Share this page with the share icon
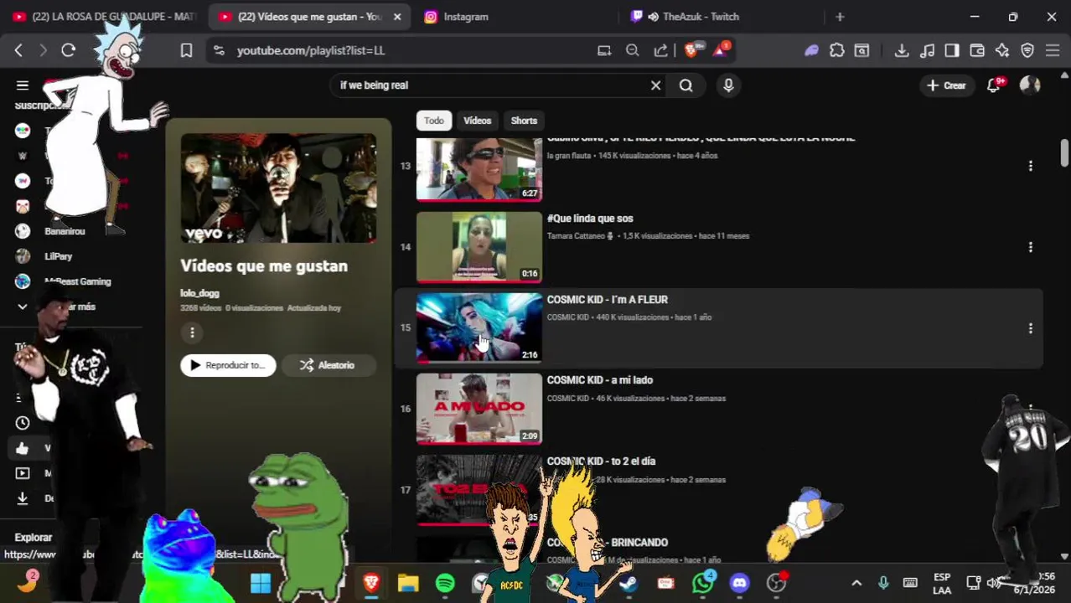This screenshot has height=603, width=1071. (661, 50)
